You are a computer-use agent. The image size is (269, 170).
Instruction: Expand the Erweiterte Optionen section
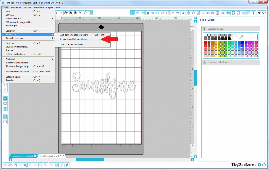(205, 62)
